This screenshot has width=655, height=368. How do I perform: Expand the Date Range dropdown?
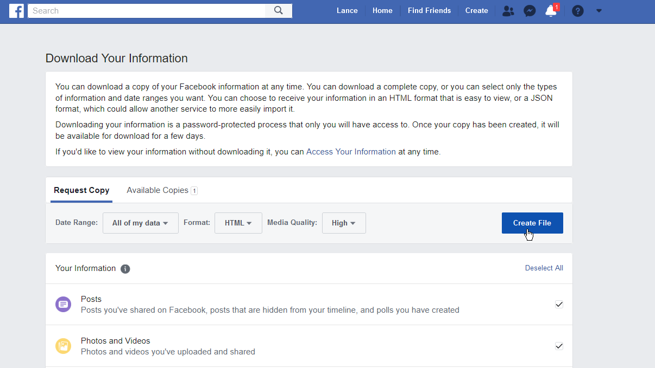[x=140, y=223]
